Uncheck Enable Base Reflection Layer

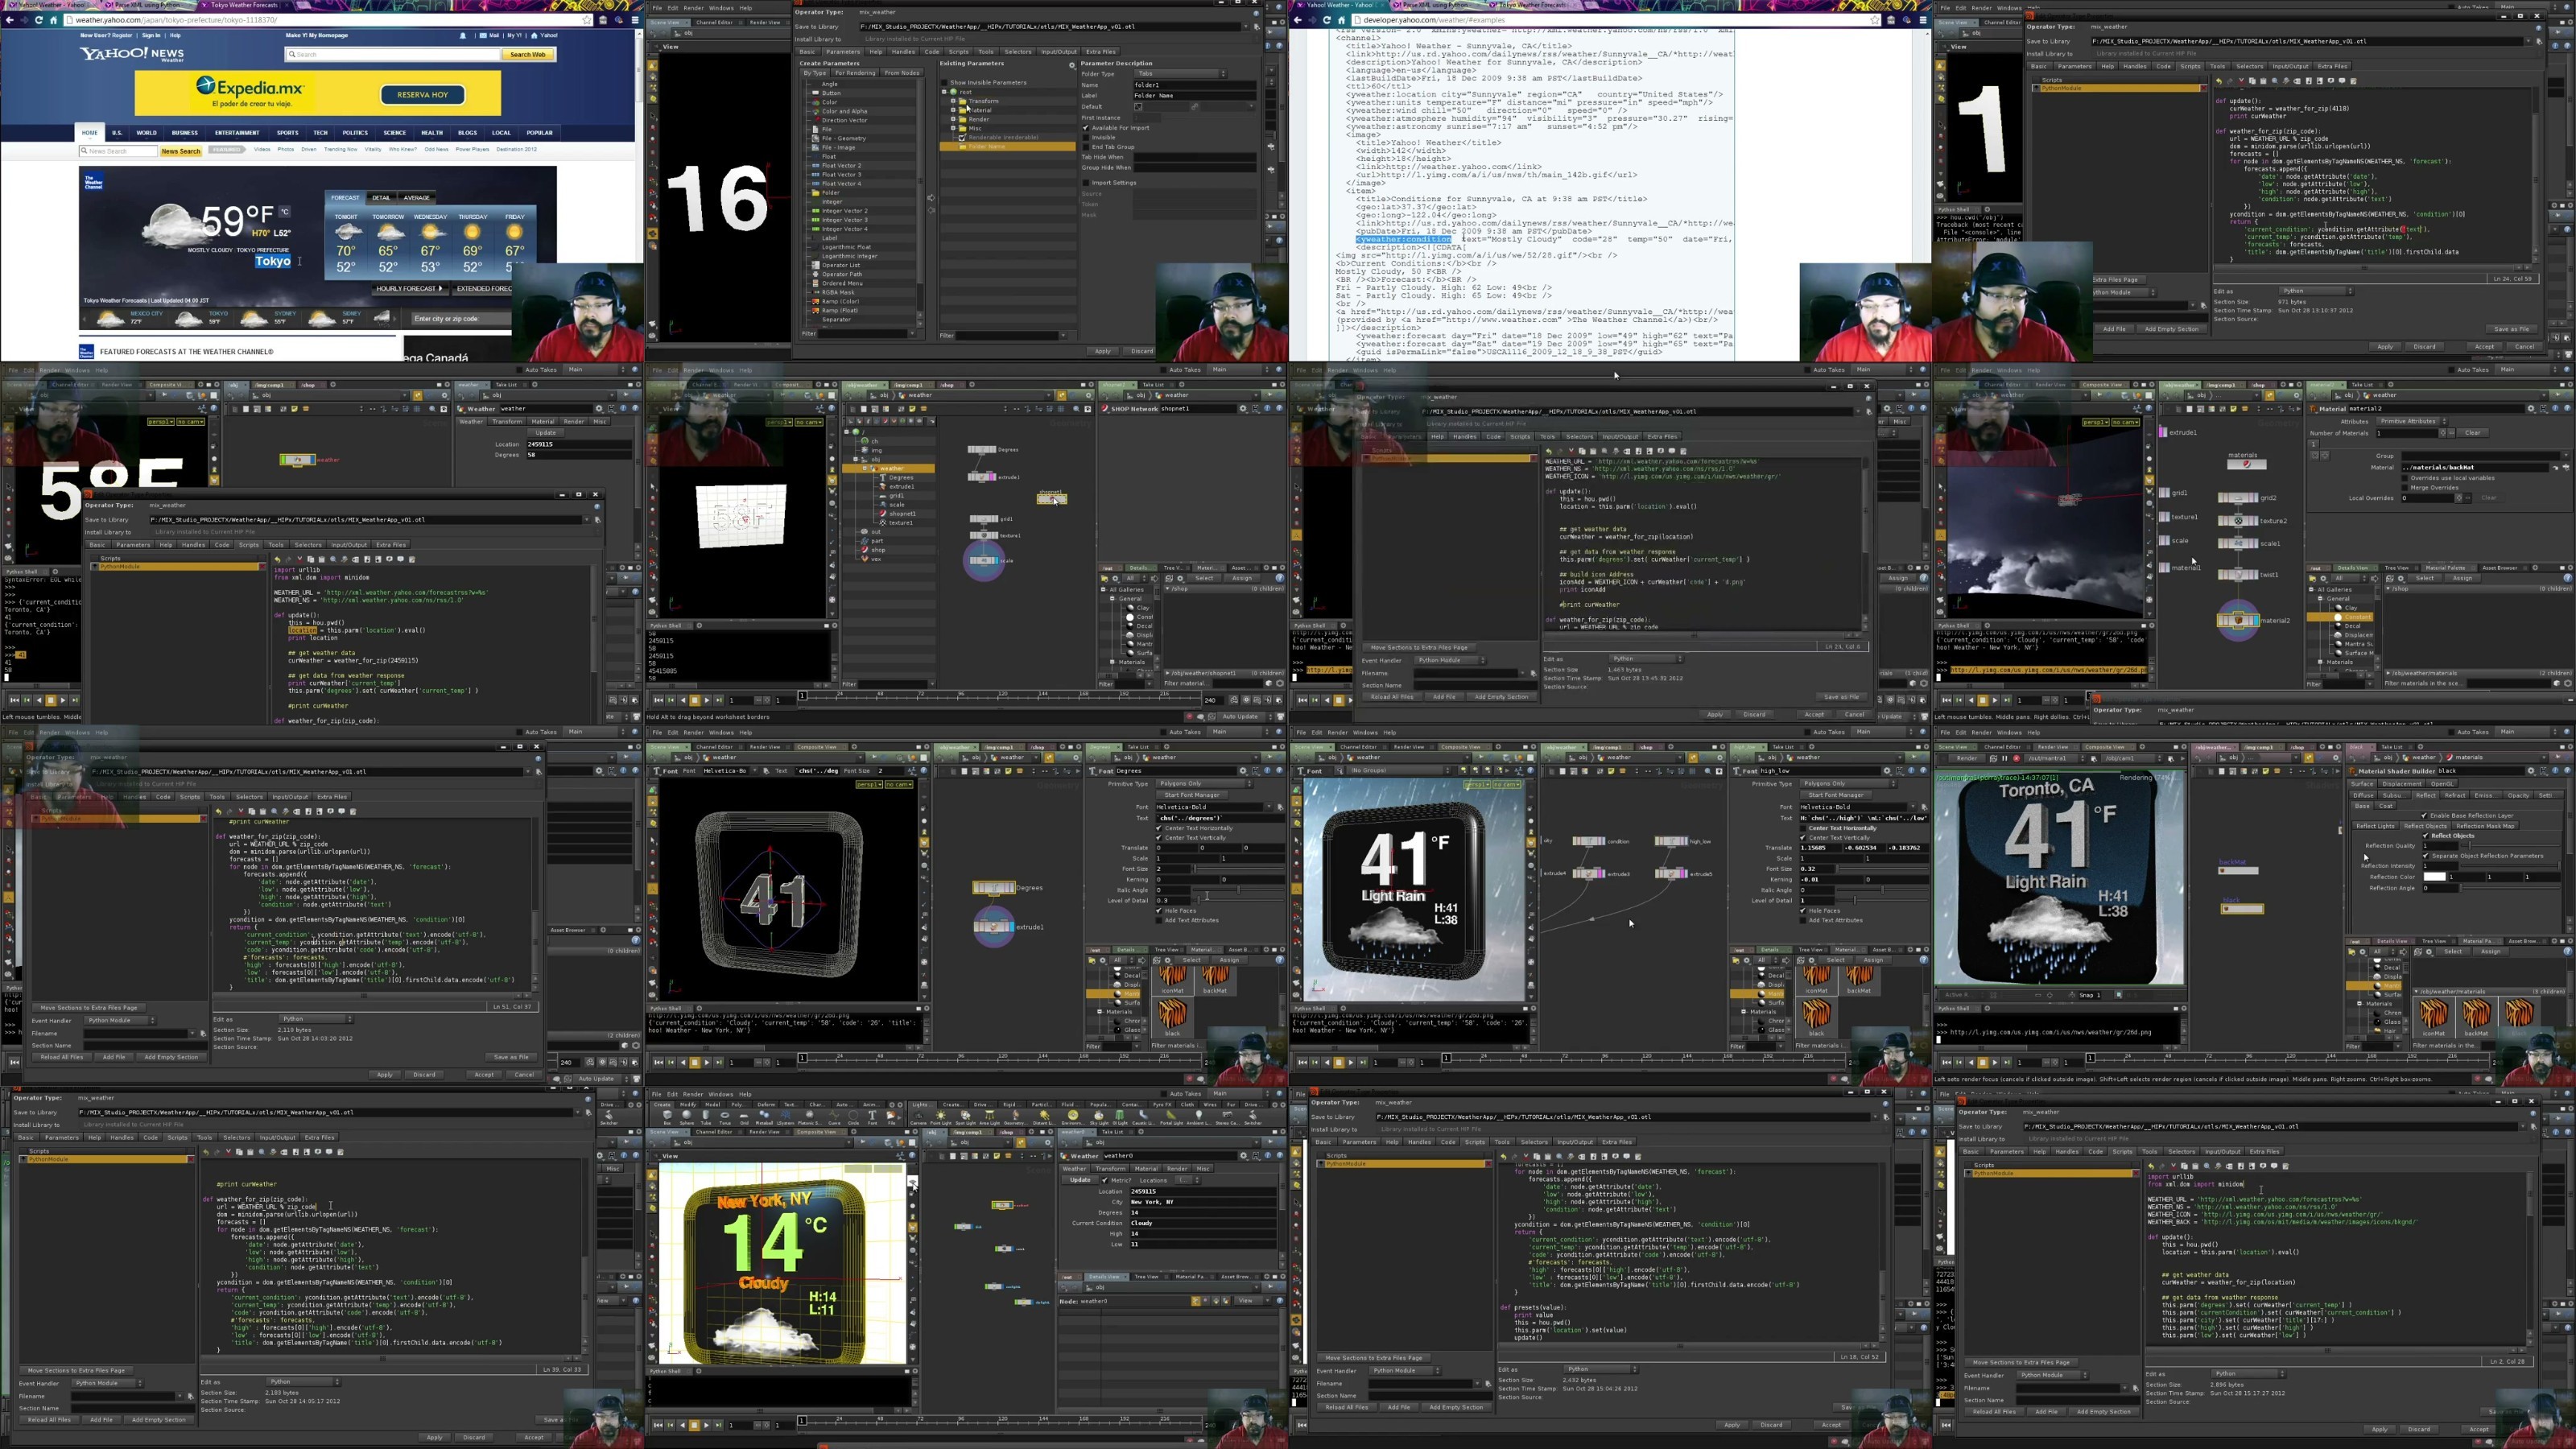tap(2424, 816)
